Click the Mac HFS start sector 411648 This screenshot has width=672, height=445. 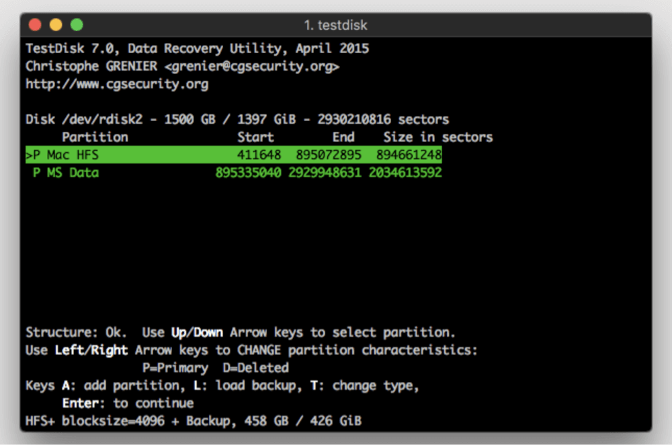259,155
